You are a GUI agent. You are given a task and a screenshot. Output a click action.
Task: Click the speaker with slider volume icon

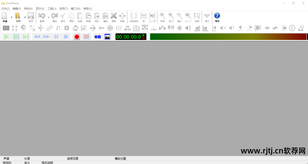point(188,28)
